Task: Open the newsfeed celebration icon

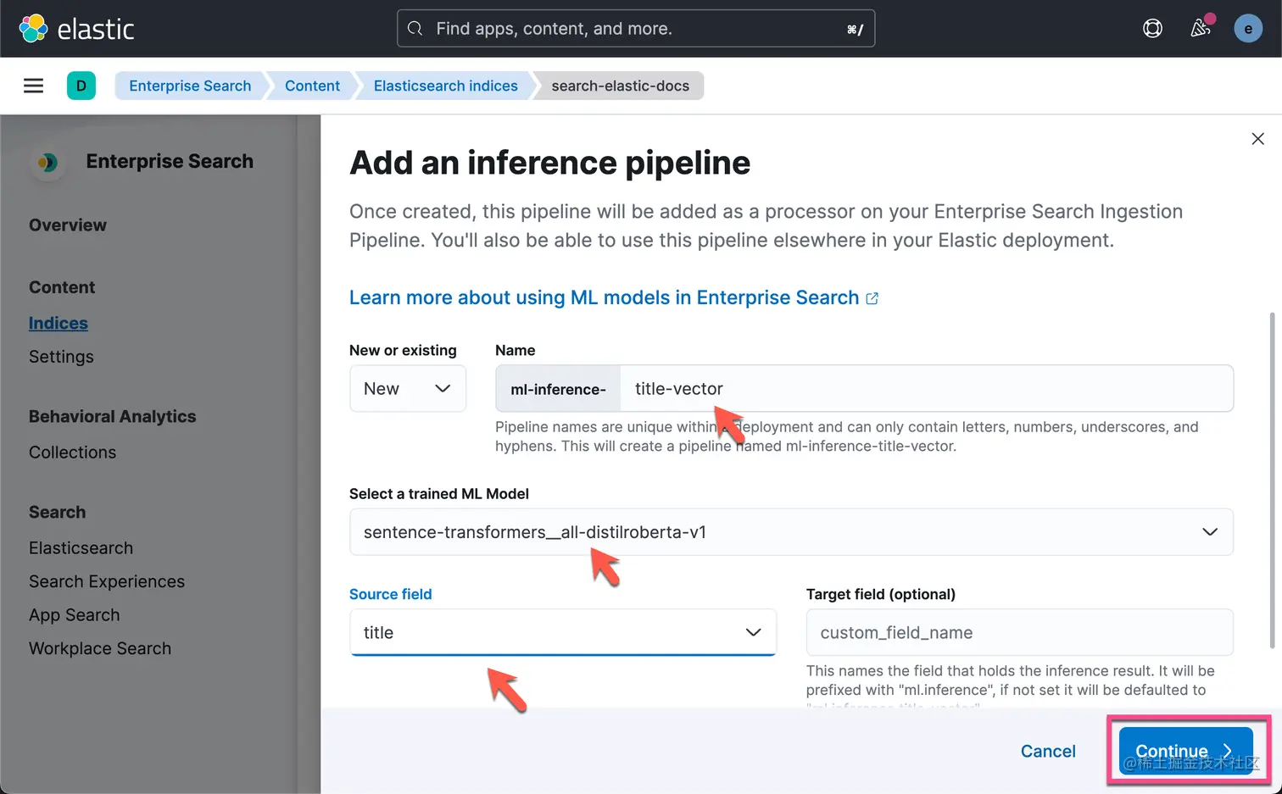Action: 1201,29
